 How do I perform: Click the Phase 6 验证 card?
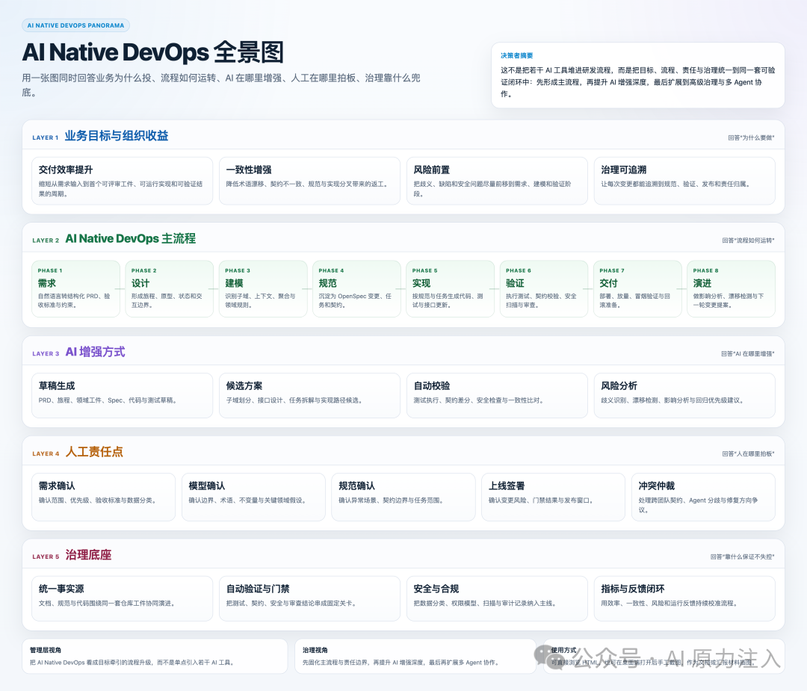pyautogui.click(x=544, y=288)
